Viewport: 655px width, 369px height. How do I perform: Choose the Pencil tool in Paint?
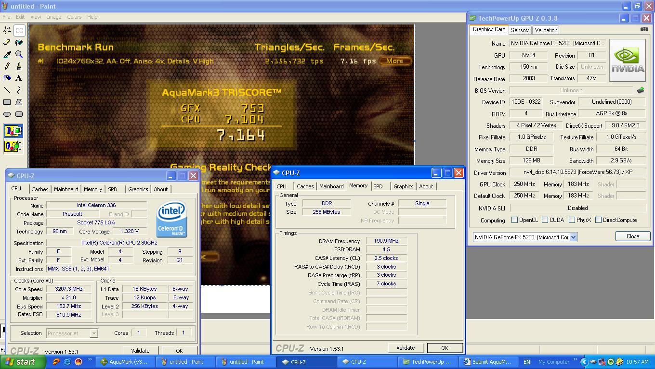coord(7,66)
